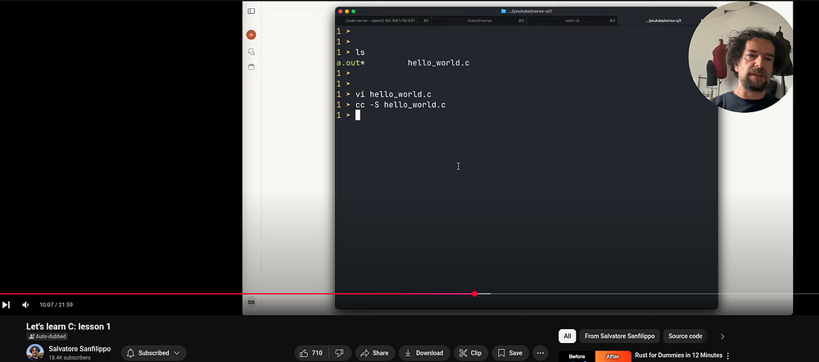Image resolution: width=819 pixels, height=362 pixels.
Task: Switch to the redis-server terminal tab
Action: 382,20
